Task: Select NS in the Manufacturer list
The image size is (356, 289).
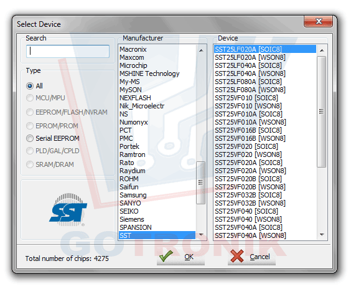Action: point(157,114)
